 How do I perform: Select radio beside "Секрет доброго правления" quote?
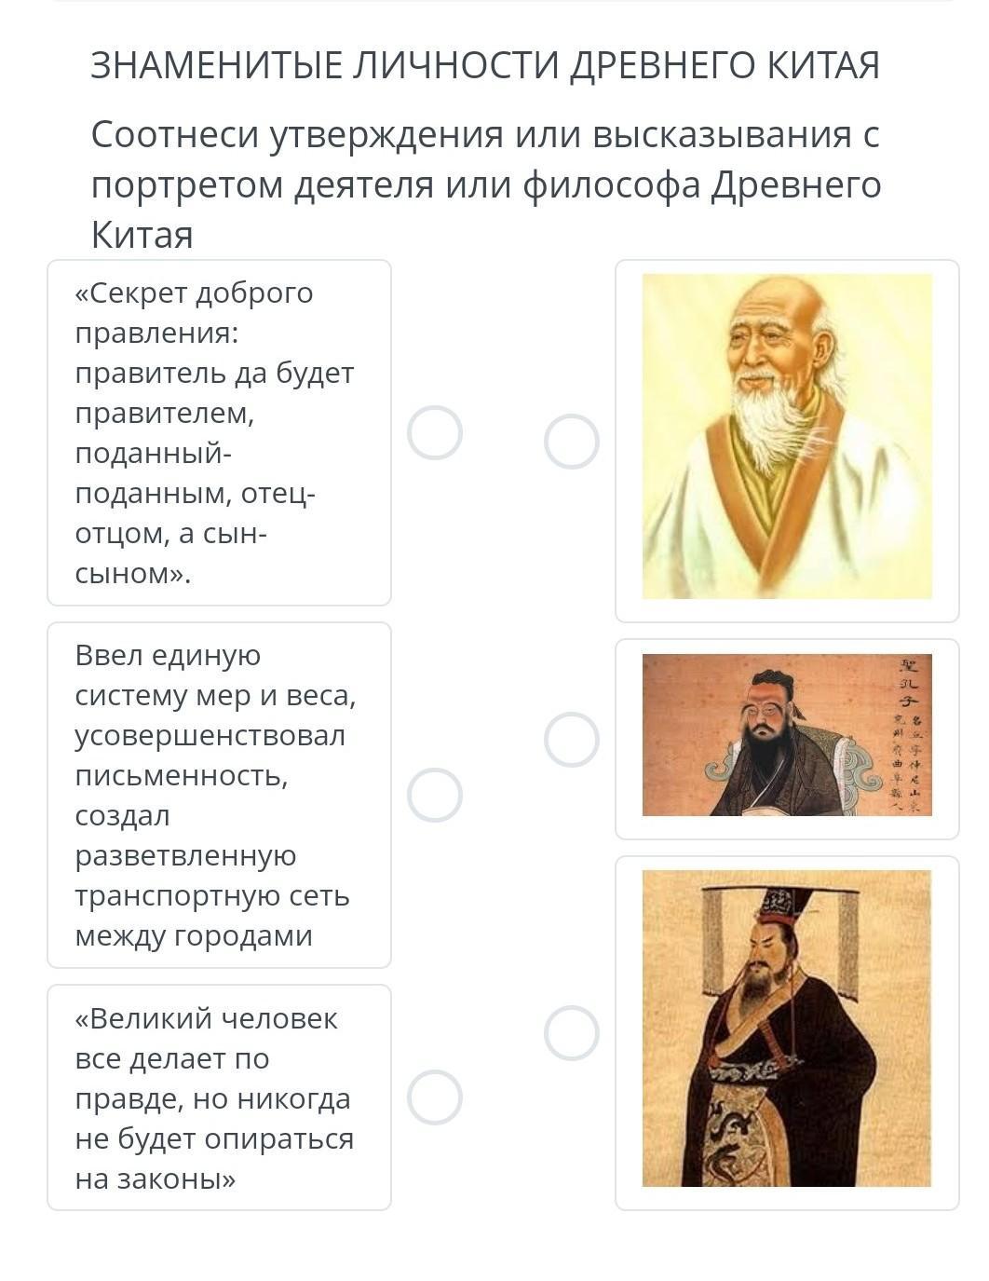tap(435, 433)
